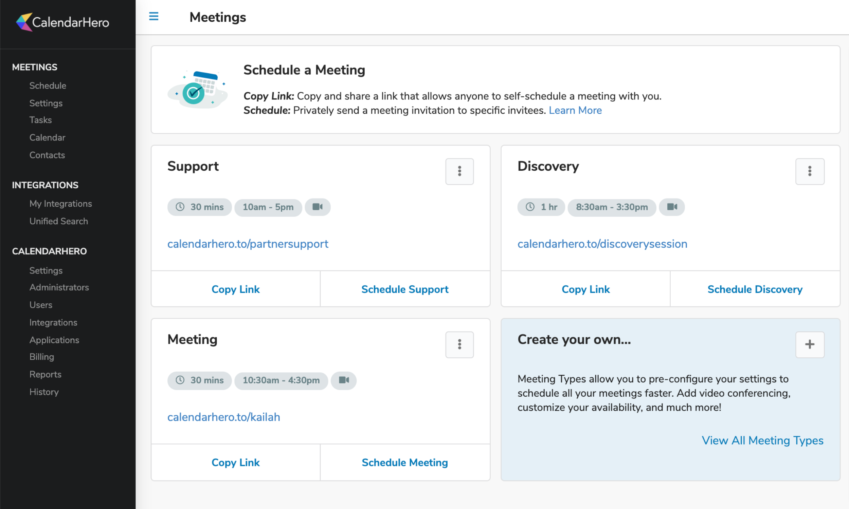Image resolution: width=849 pixels, height=509 pixels.
Task: Open Tasks in the sidebar
Action: [40, 120]
